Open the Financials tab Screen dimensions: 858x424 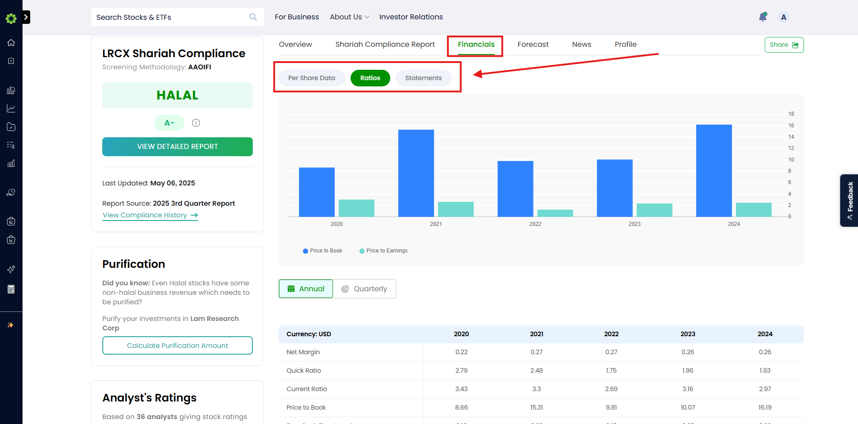click(x=476, y=45)
